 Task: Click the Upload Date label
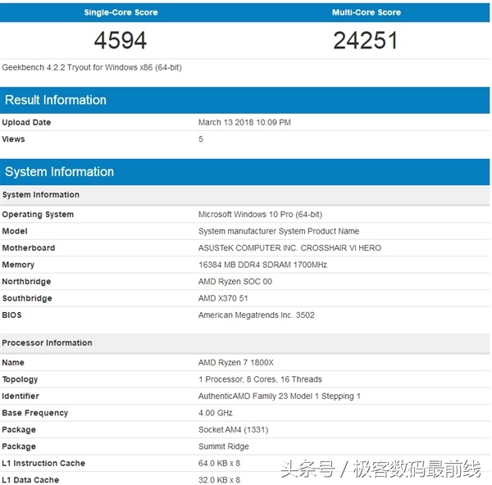pos(26,122)
